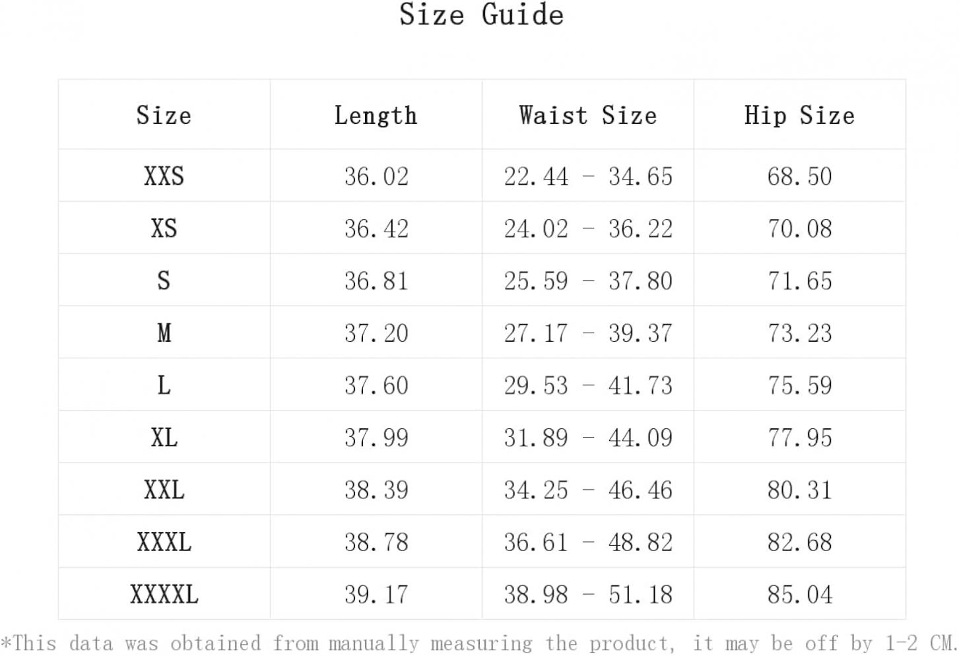Click the Size Guide title
The height and width of the screenshot is (656, 959).
point(481,15)
